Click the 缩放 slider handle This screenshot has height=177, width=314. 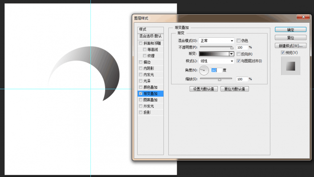click(220, 79)
